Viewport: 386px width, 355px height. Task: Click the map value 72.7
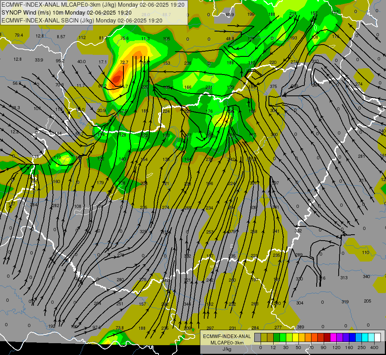(124, 62)
